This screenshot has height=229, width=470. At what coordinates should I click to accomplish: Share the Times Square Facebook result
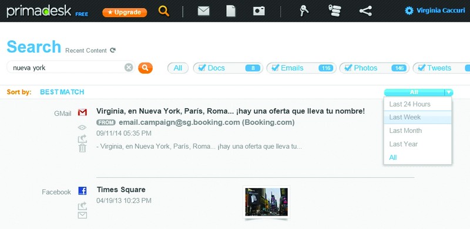pos(82,206)
